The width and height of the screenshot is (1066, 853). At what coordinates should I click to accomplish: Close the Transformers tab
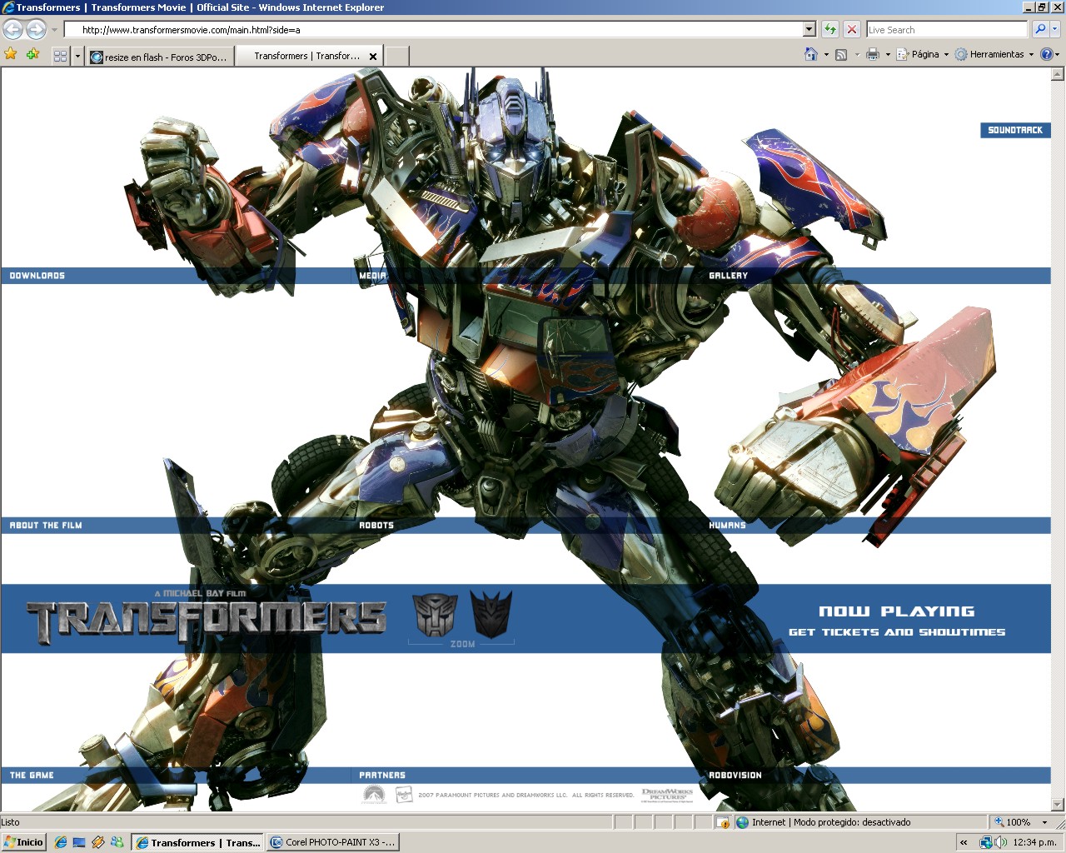[x=373, y=57]
